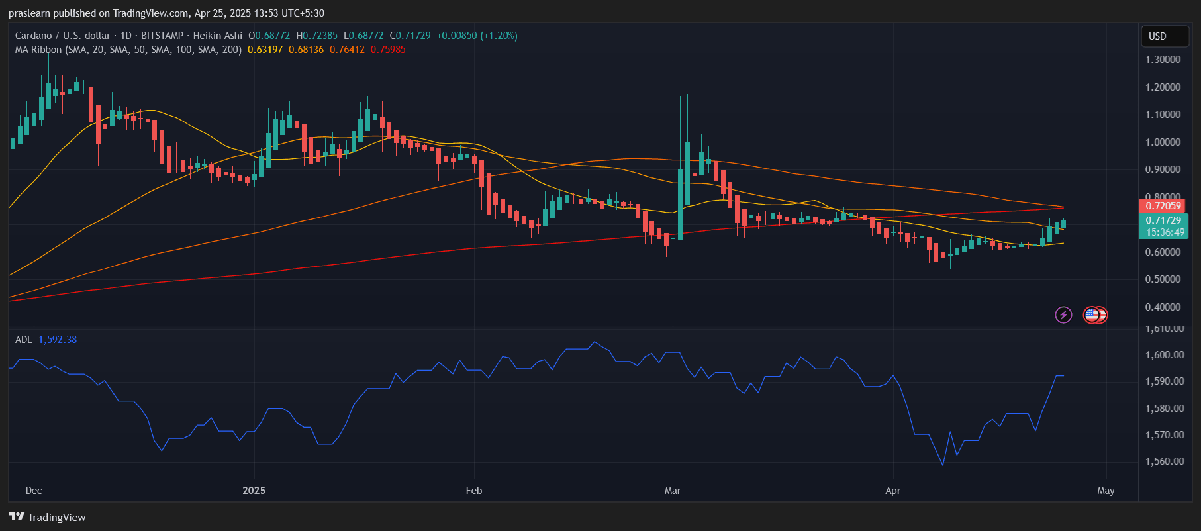The width and height of the screenshot is (1201, 531).
Task: Click the red 0.72059 price label
Action: point(1163,206)
